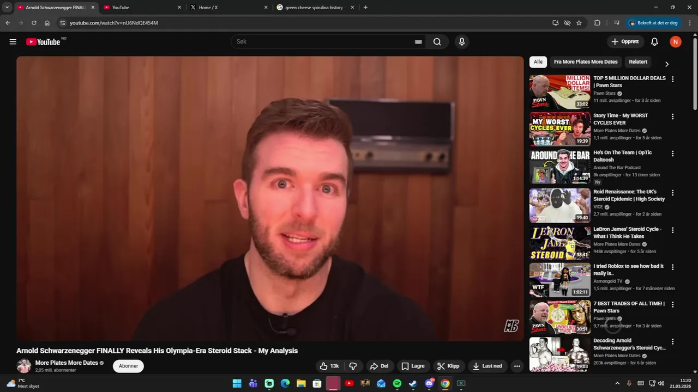The width and height of the screenshot is (698, 392).
Task: Click the search magnifier button
Action: (x=437, y=42)
